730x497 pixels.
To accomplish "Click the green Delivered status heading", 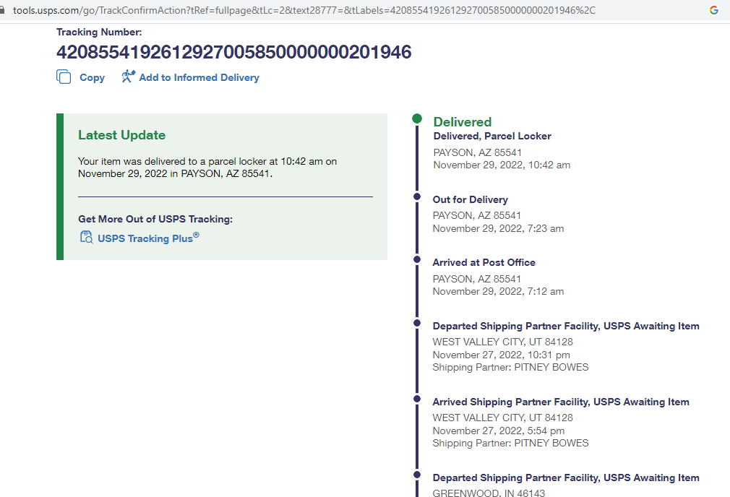I will click(462, 122).
